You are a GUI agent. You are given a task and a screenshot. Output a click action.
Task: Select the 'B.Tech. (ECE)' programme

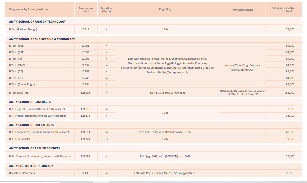pyautogui.click(x=17, y=46)
